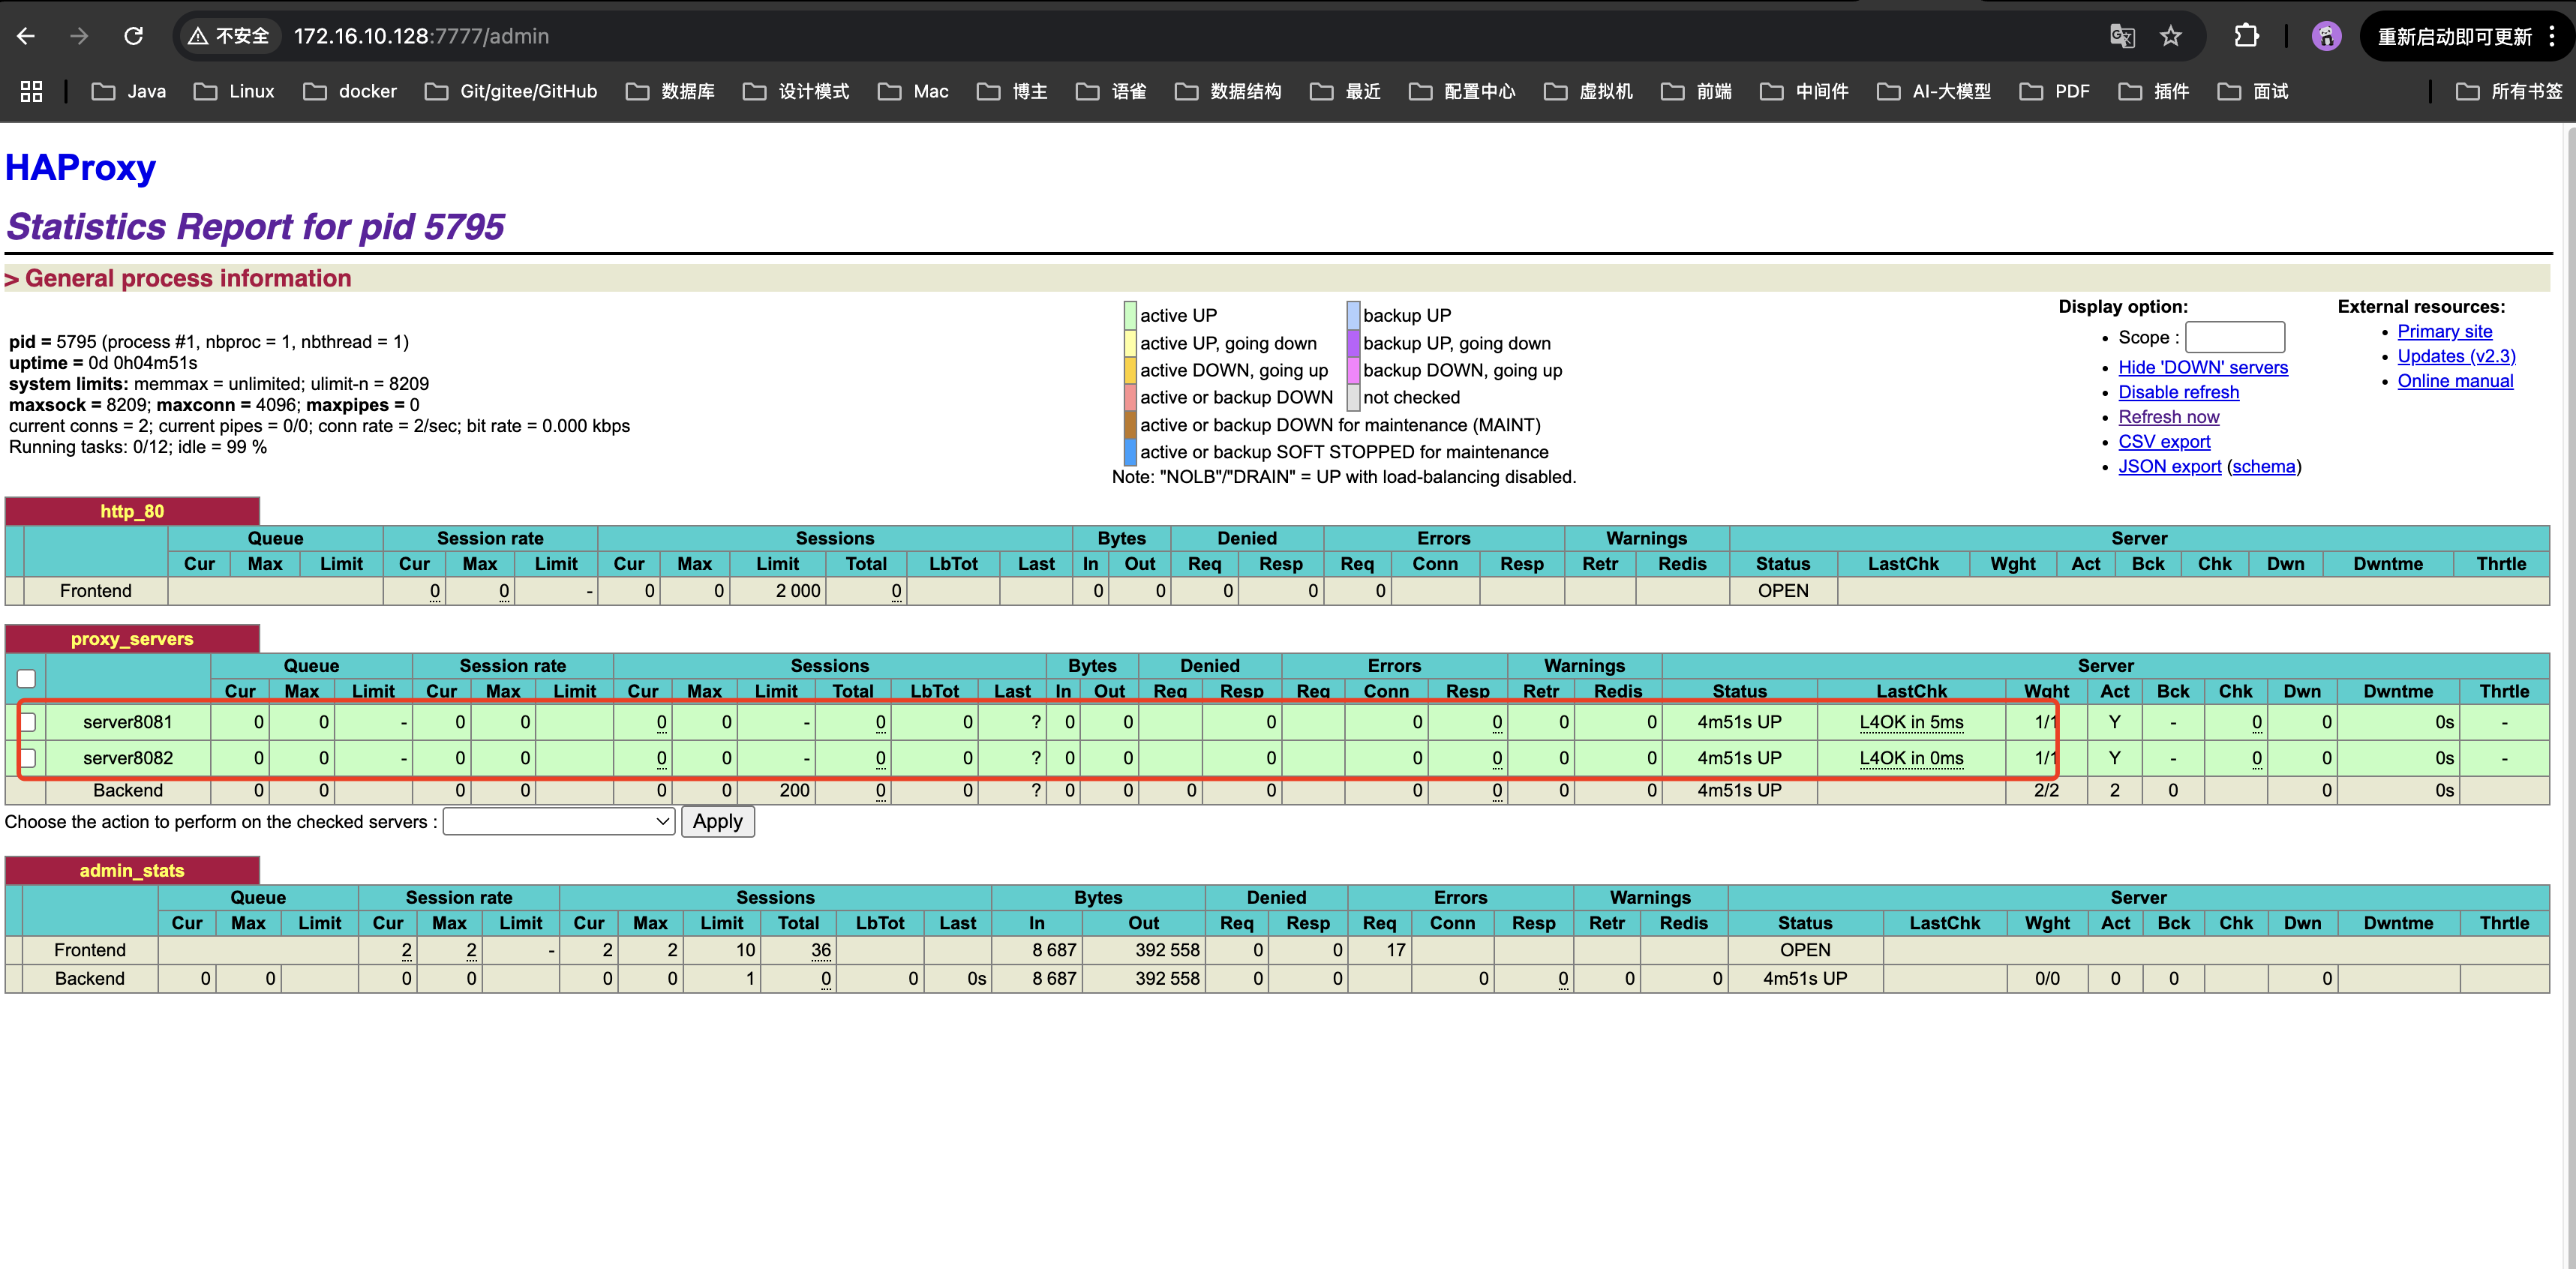This screenshot has height=1269, width=2576.
Task: Open the Google Translate page icon
Action: (2122, 36)
